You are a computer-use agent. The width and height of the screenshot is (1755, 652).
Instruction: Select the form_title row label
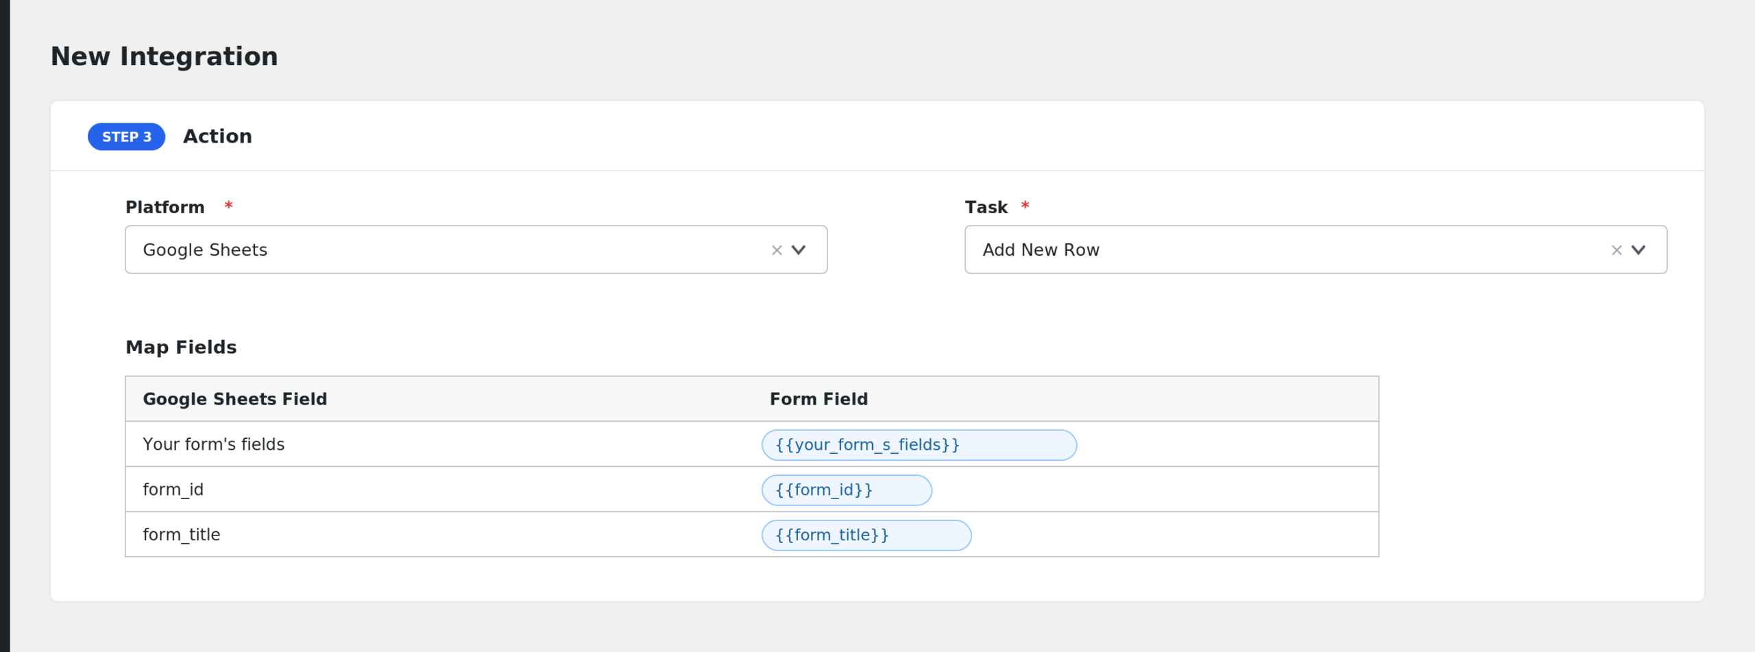click(181, 535)
